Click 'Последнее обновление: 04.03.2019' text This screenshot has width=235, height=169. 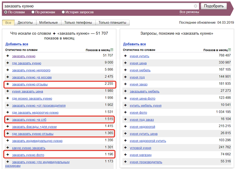click(206, 23)
